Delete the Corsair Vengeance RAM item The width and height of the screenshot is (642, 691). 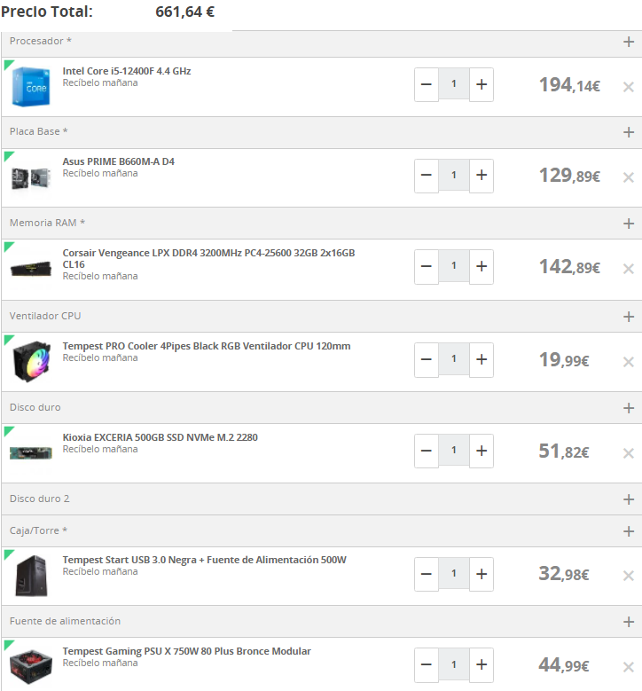(629, 269)
